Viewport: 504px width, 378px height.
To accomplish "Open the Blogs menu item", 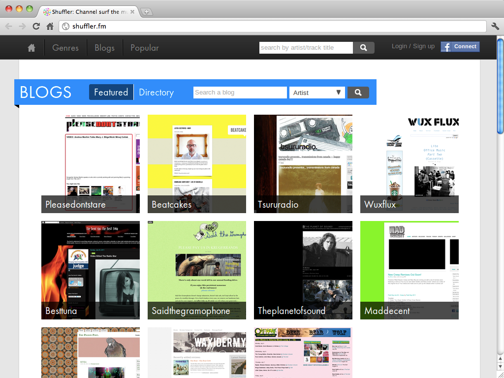I will (x=104, y=48).
